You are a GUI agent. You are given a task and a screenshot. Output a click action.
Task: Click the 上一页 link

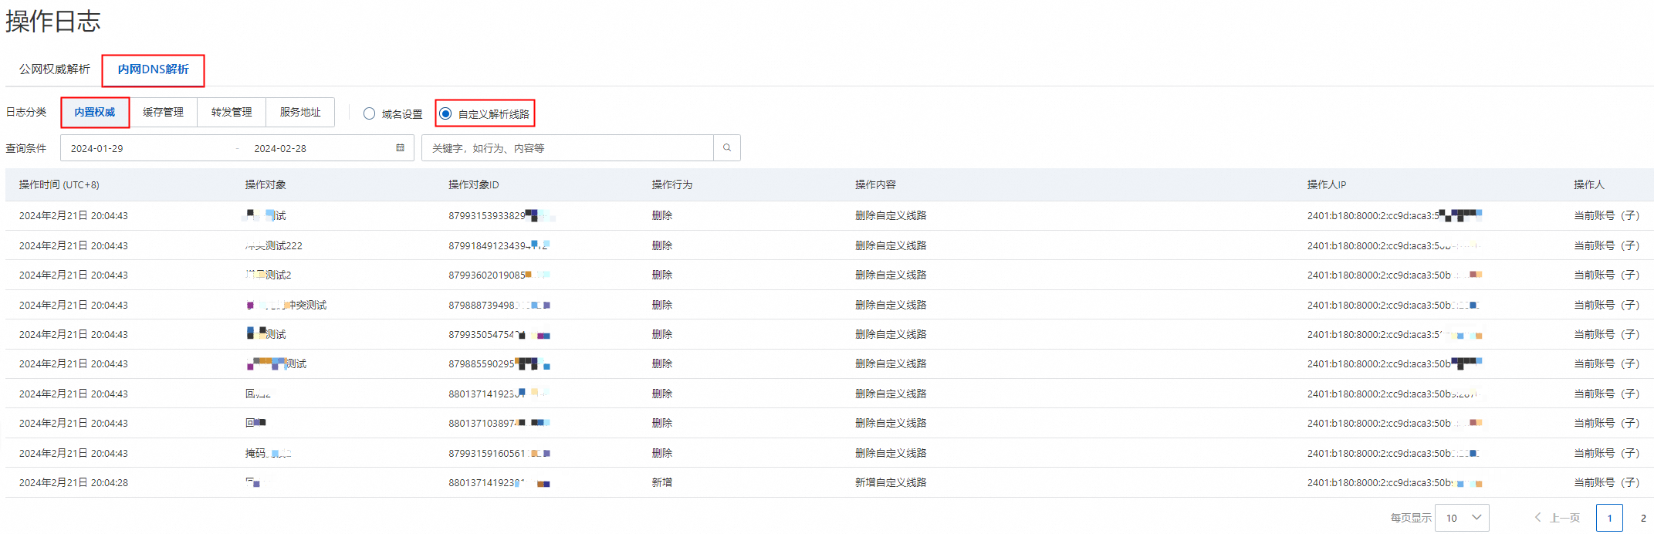1565,518
